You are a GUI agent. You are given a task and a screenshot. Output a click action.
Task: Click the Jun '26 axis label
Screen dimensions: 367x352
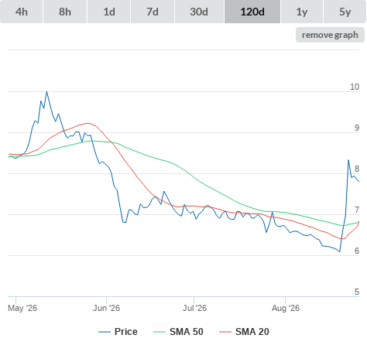pyautogui.click(x=106, y=308)
